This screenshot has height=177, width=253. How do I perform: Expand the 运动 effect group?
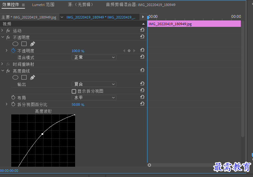[2, 30]
